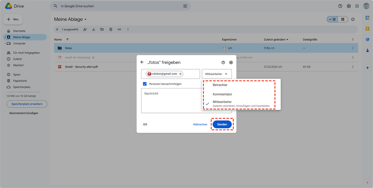Screen dimensions: 373x188
Task: Open file info details panel icon
Action: pos(353,19)
